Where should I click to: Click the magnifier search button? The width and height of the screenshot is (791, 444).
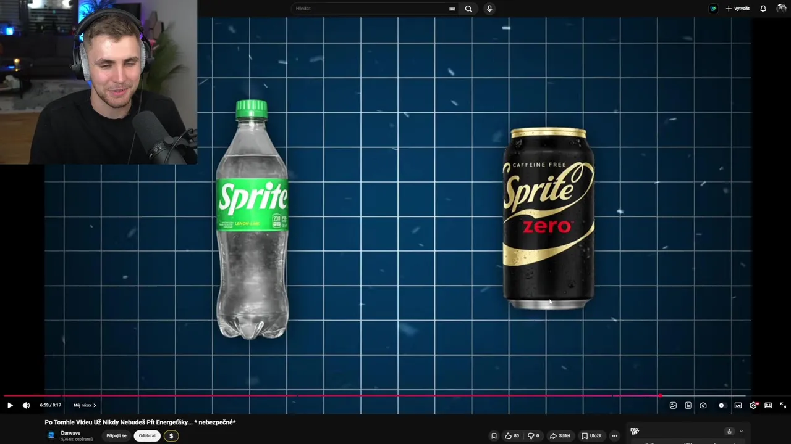tap(468, 9)
